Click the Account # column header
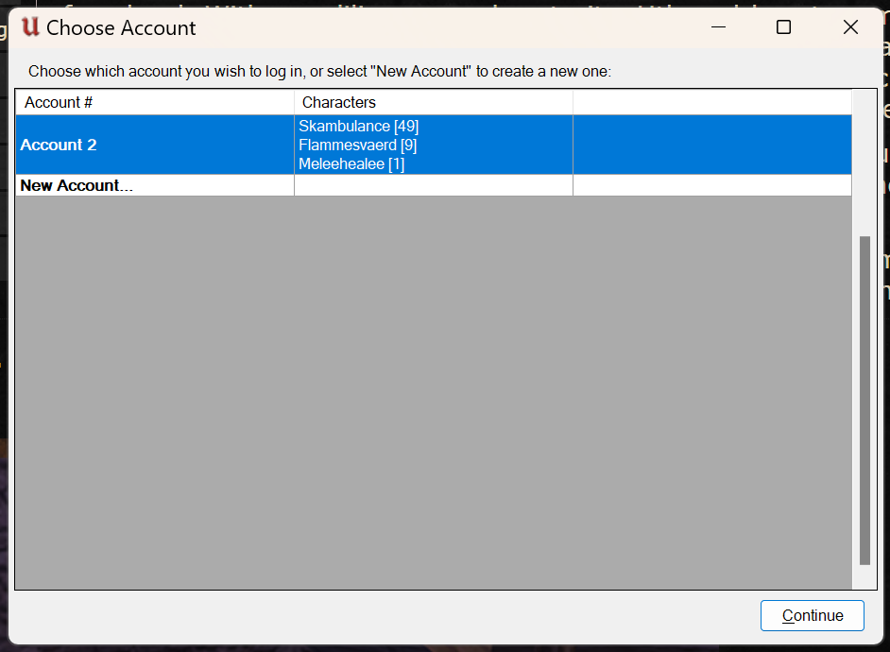 pos(59,102)
